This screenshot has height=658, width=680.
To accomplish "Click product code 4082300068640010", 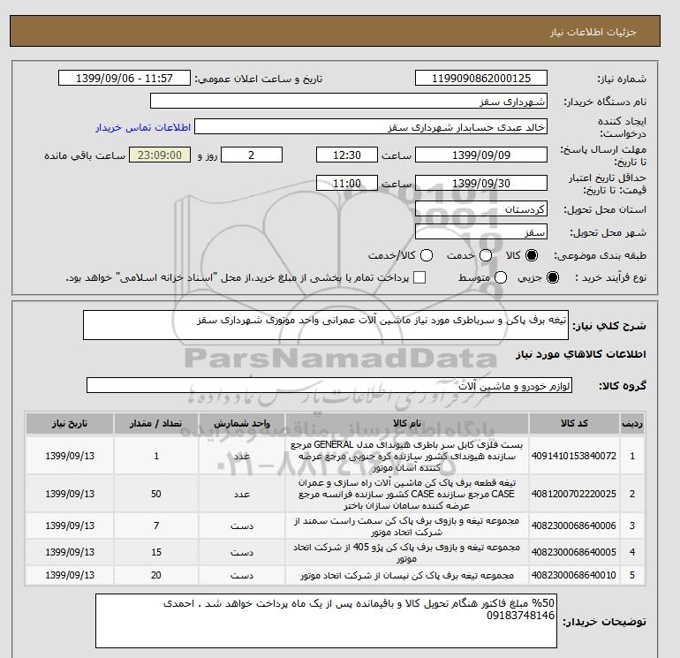I will pos(574,575).
